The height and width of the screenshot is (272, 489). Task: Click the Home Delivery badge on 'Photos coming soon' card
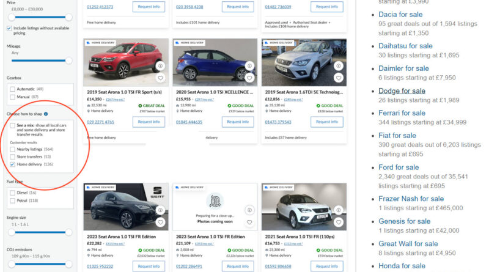189,188
